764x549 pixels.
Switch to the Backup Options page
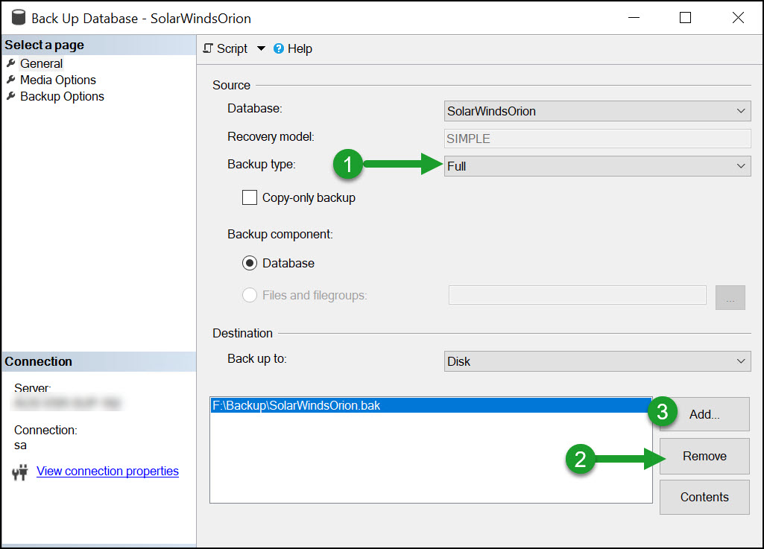[x=60, y=96]
